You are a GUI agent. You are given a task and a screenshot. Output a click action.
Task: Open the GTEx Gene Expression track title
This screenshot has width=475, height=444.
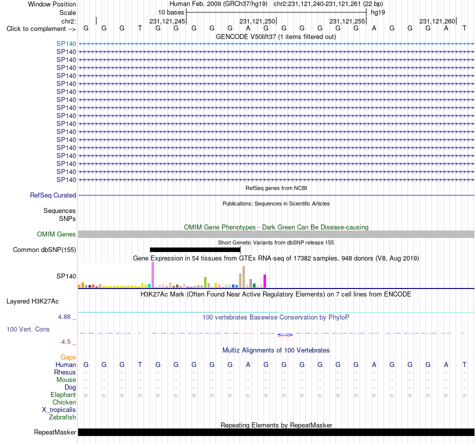click(x=276, y=258)
